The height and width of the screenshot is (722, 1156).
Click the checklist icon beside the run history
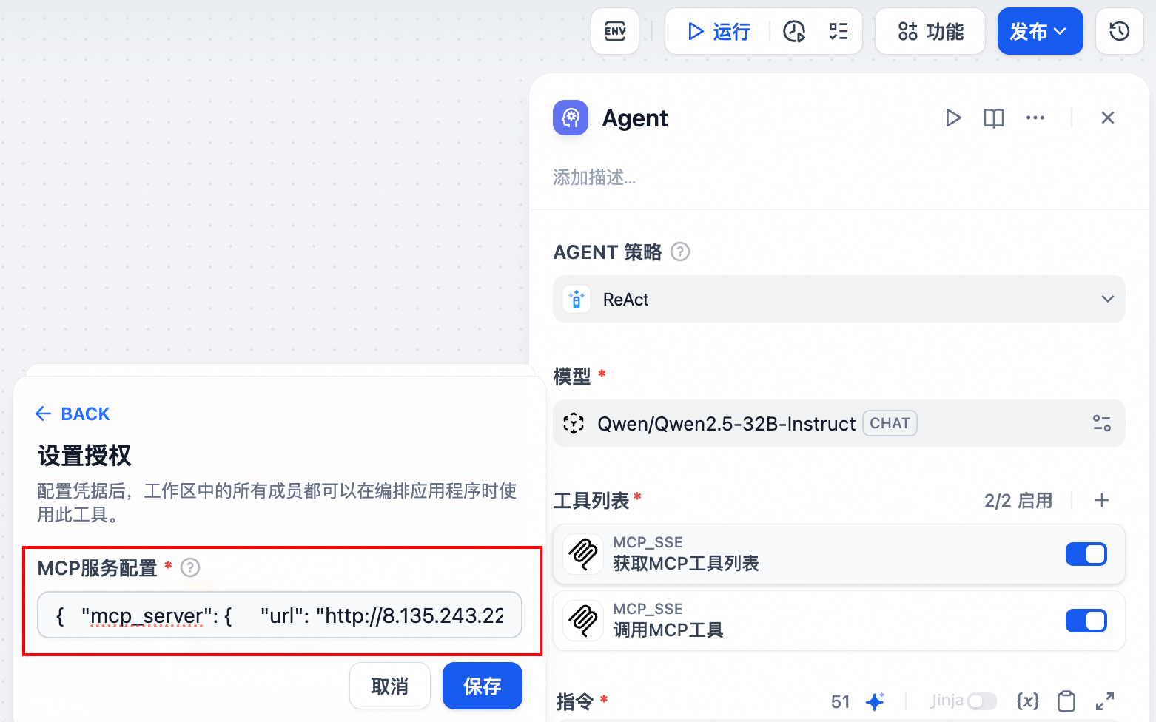pyautogui.click(x=839, y=31)
